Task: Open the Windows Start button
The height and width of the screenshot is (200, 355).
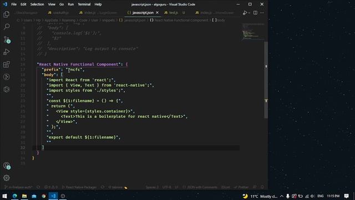Action: point(4,196)
